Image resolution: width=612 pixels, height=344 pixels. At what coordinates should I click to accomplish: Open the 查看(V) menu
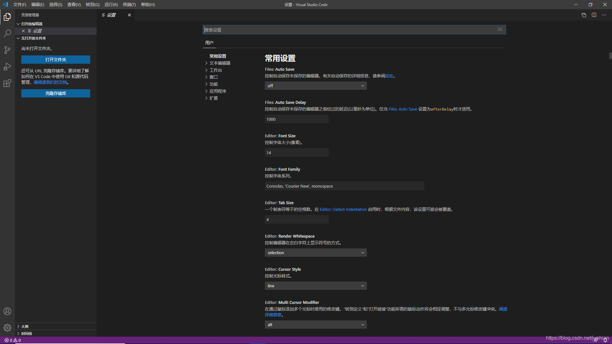pos(74,4)
